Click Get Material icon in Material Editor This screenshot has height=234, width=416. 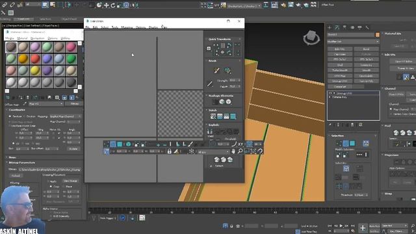(x=8, y=97)
